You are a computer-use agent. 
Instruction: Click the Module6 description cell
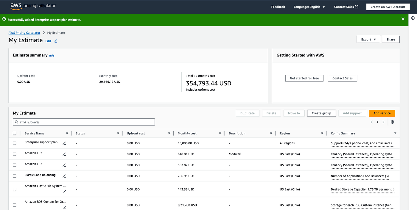click(235, 154)
